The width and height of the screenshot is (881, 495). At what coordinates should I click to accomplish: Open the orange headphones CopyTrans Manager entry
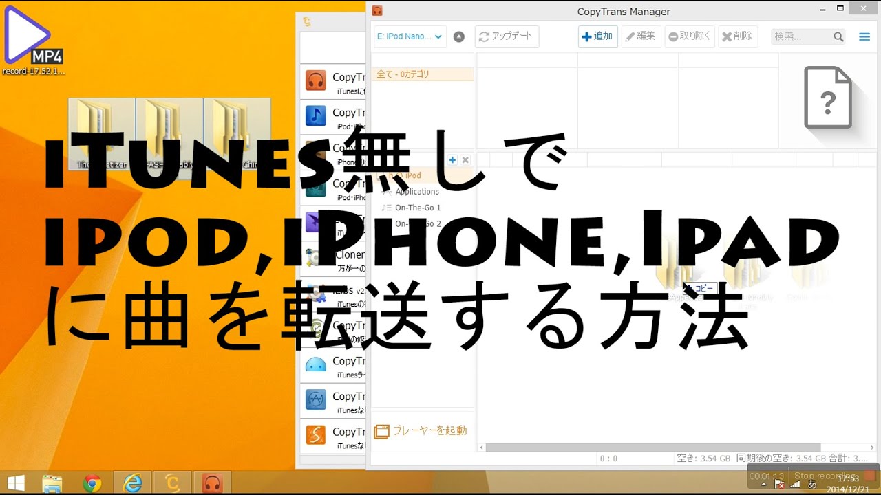(334, 82)
